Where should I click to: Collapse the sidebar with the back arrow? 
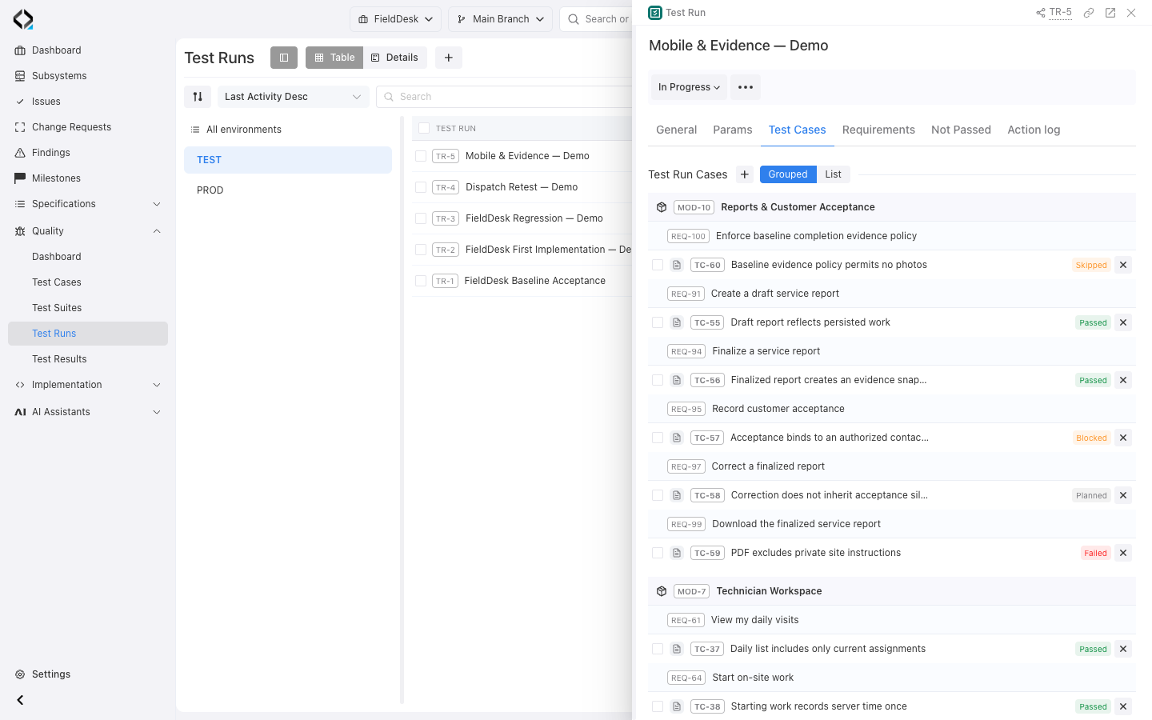click(x=20, y=700)
